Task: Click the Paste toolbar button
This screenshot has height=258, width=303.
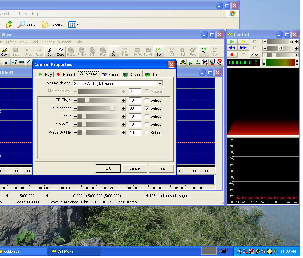Action: 71,52
